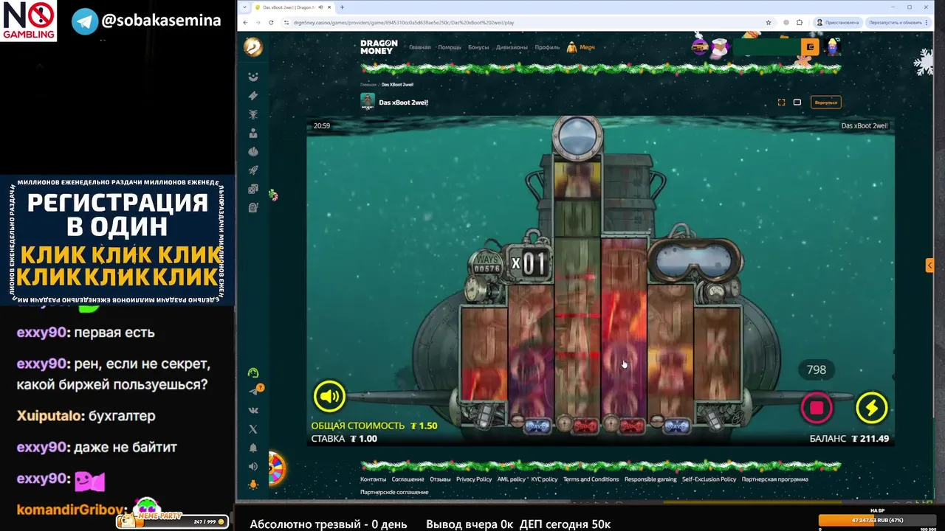This screenshot has height=531, width=945.
Task: Open the Das xBoot 2wei! game thumbnail
Action: (367, 101)
